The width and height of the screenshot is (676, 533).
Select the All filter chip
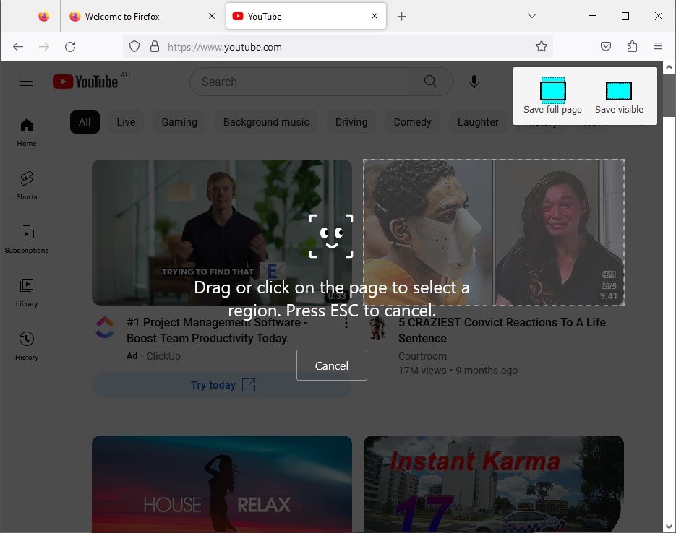(85, 122)
